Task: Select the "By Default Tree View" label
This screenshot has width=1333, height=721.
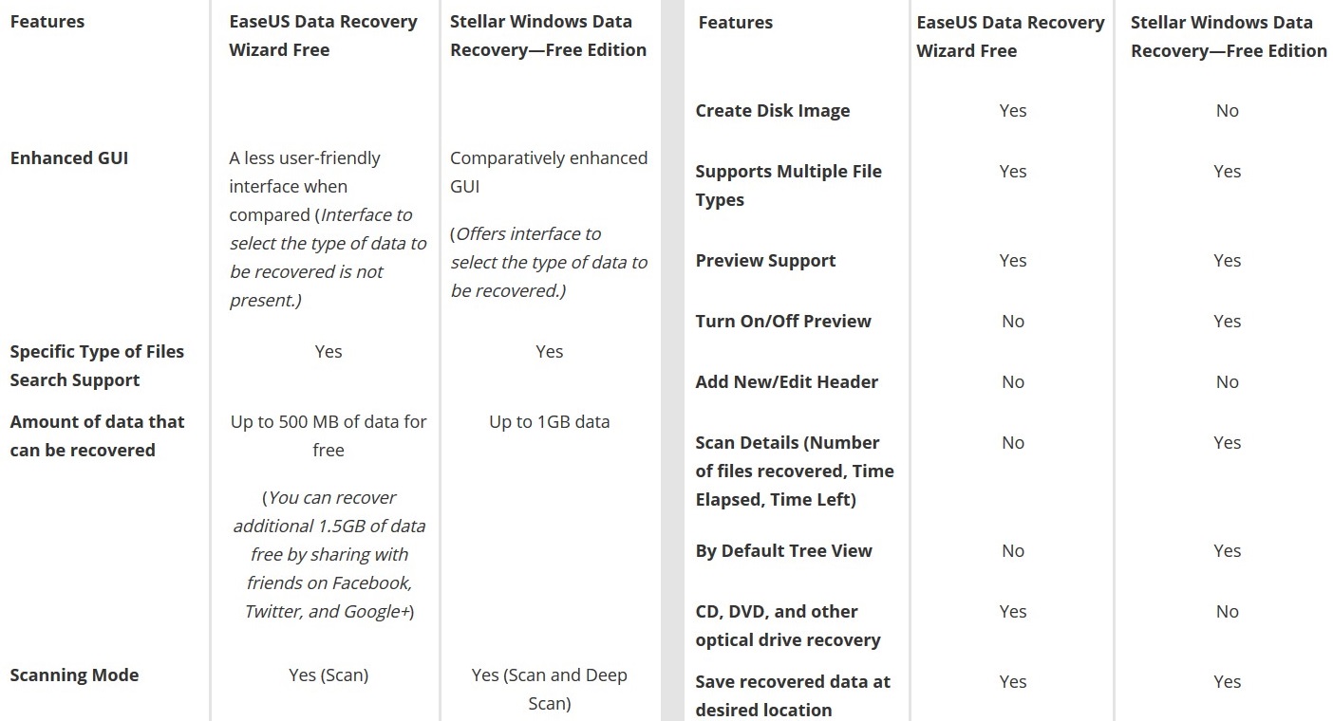Action: pos(783,551)
